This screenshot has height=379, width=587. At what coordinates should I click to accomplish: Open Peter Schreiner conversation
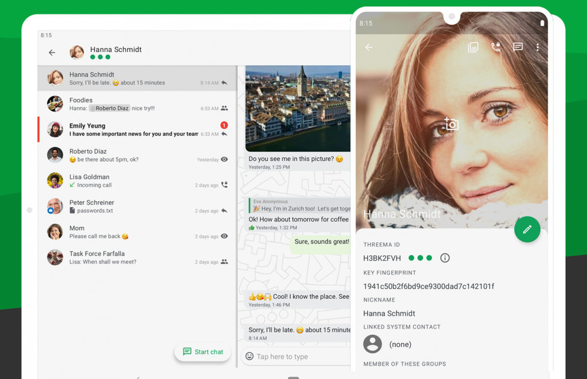click(137, 206)
